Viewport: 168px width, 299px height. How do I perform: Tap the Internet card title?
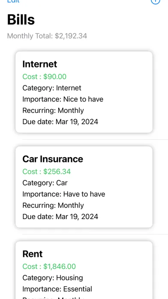[39, 64]
